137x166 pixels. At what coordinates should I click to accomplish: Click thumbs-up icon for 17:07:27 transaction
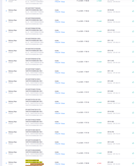133,143
